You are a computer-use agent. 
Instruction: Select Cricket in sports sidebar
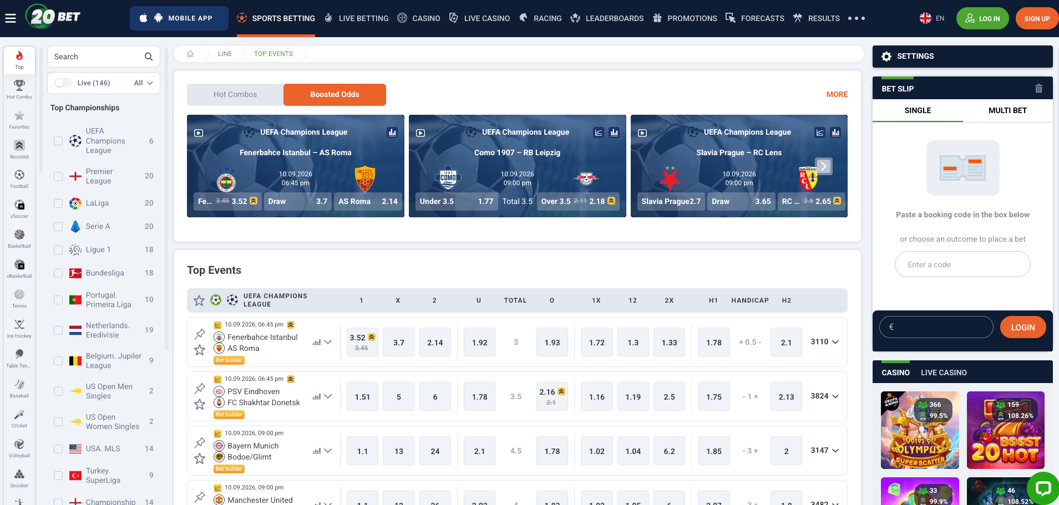19,418
